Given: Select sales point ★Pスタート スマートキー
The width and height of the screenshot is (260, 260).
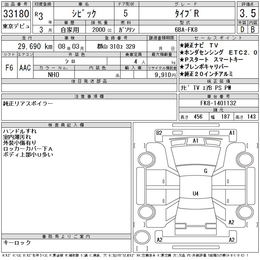Looking at the screenshot, I should (x=211, y=60).
